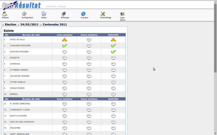Click warning icon in HOTEL DE VILLE 1ere centaine
The width and height of the screenshot is (217, 135).
click(x=64, y=39)
